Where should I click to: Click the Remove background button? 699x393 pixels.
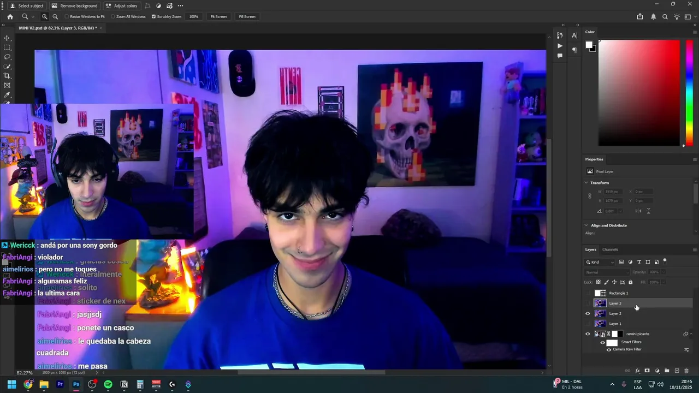[74, 5]
